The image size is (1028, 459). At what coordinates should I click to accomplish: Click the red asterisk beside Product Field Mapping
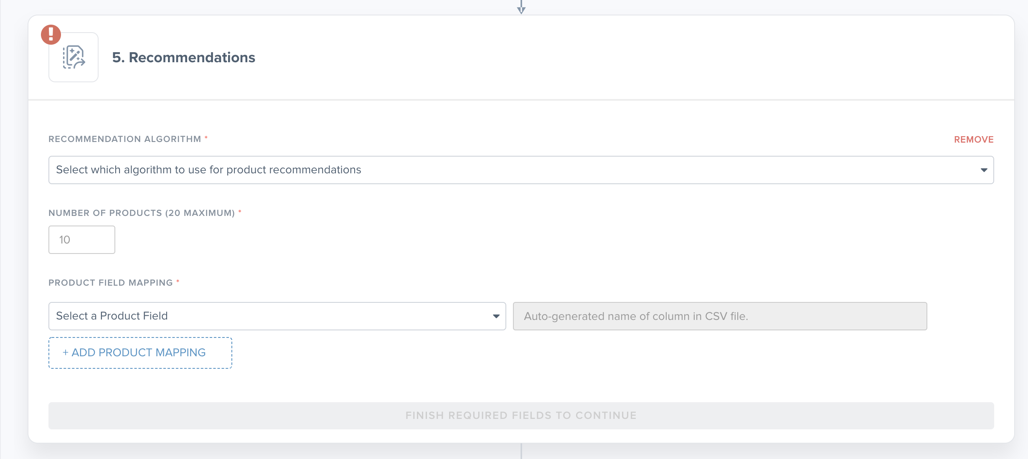pyautogui.click(x=178, y=281)
